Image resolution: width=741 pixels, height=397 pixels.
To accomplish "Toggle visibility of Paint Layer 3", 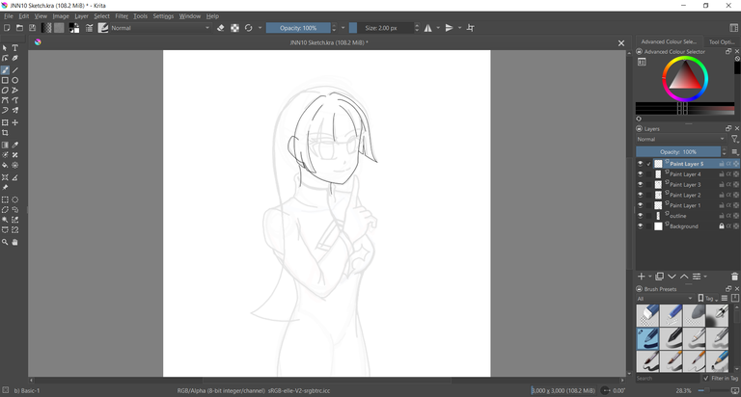I will coord(640,184).
